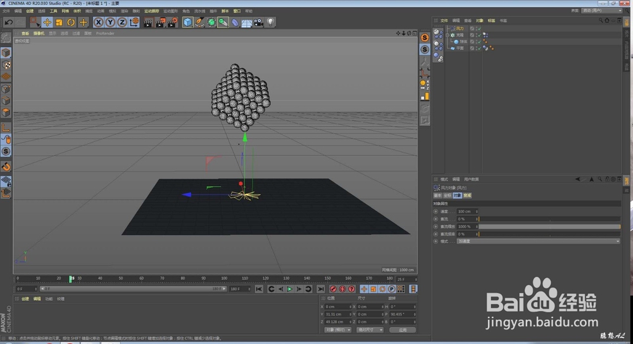Open the 创建 menu in main menu bar

tap(30, 11)
